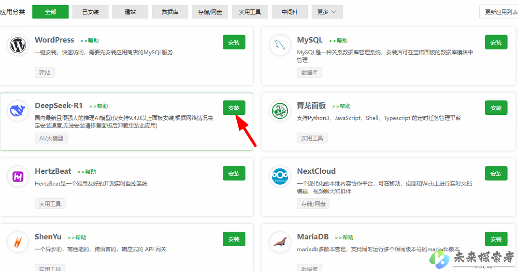Click the MySQL dolphin icon
The height and width of the screenshot is (271, 518).
point(280,46)
